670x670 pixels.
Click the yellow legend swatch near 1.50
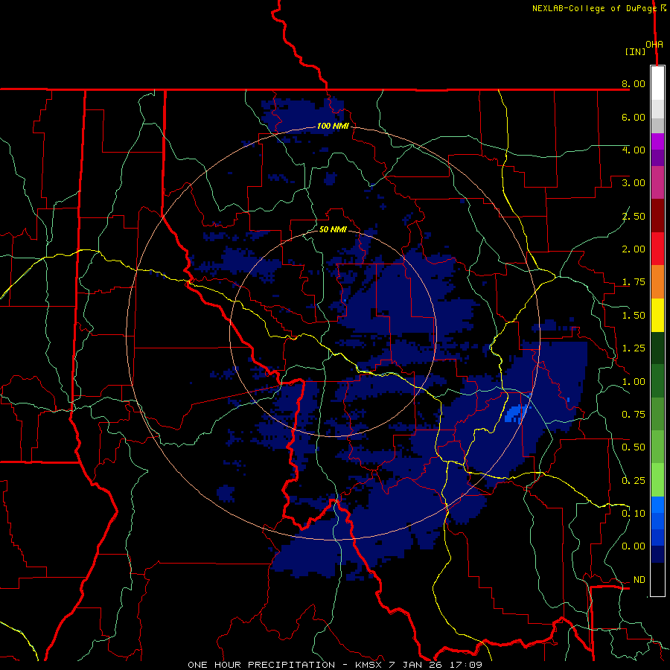657,315
